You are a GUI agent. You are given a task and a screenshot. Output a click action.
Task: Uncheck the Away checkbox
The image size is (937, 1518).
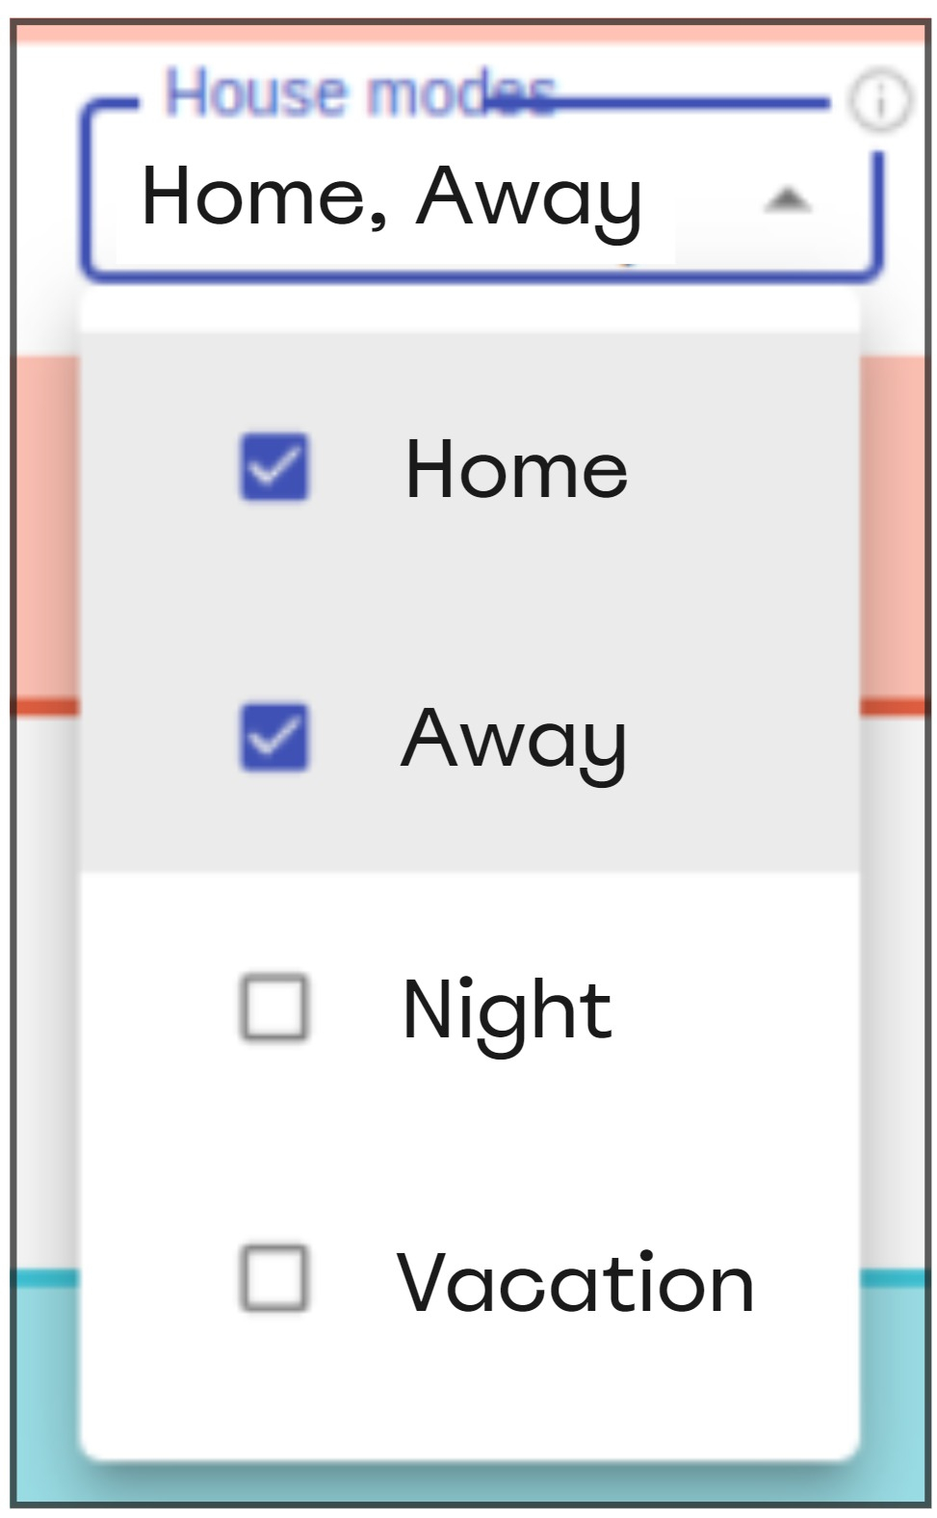(x=274, y=738)
